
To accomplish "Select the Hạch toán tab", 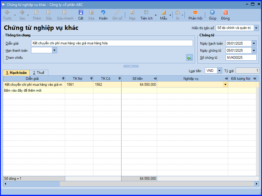I will tap(16, 73).
